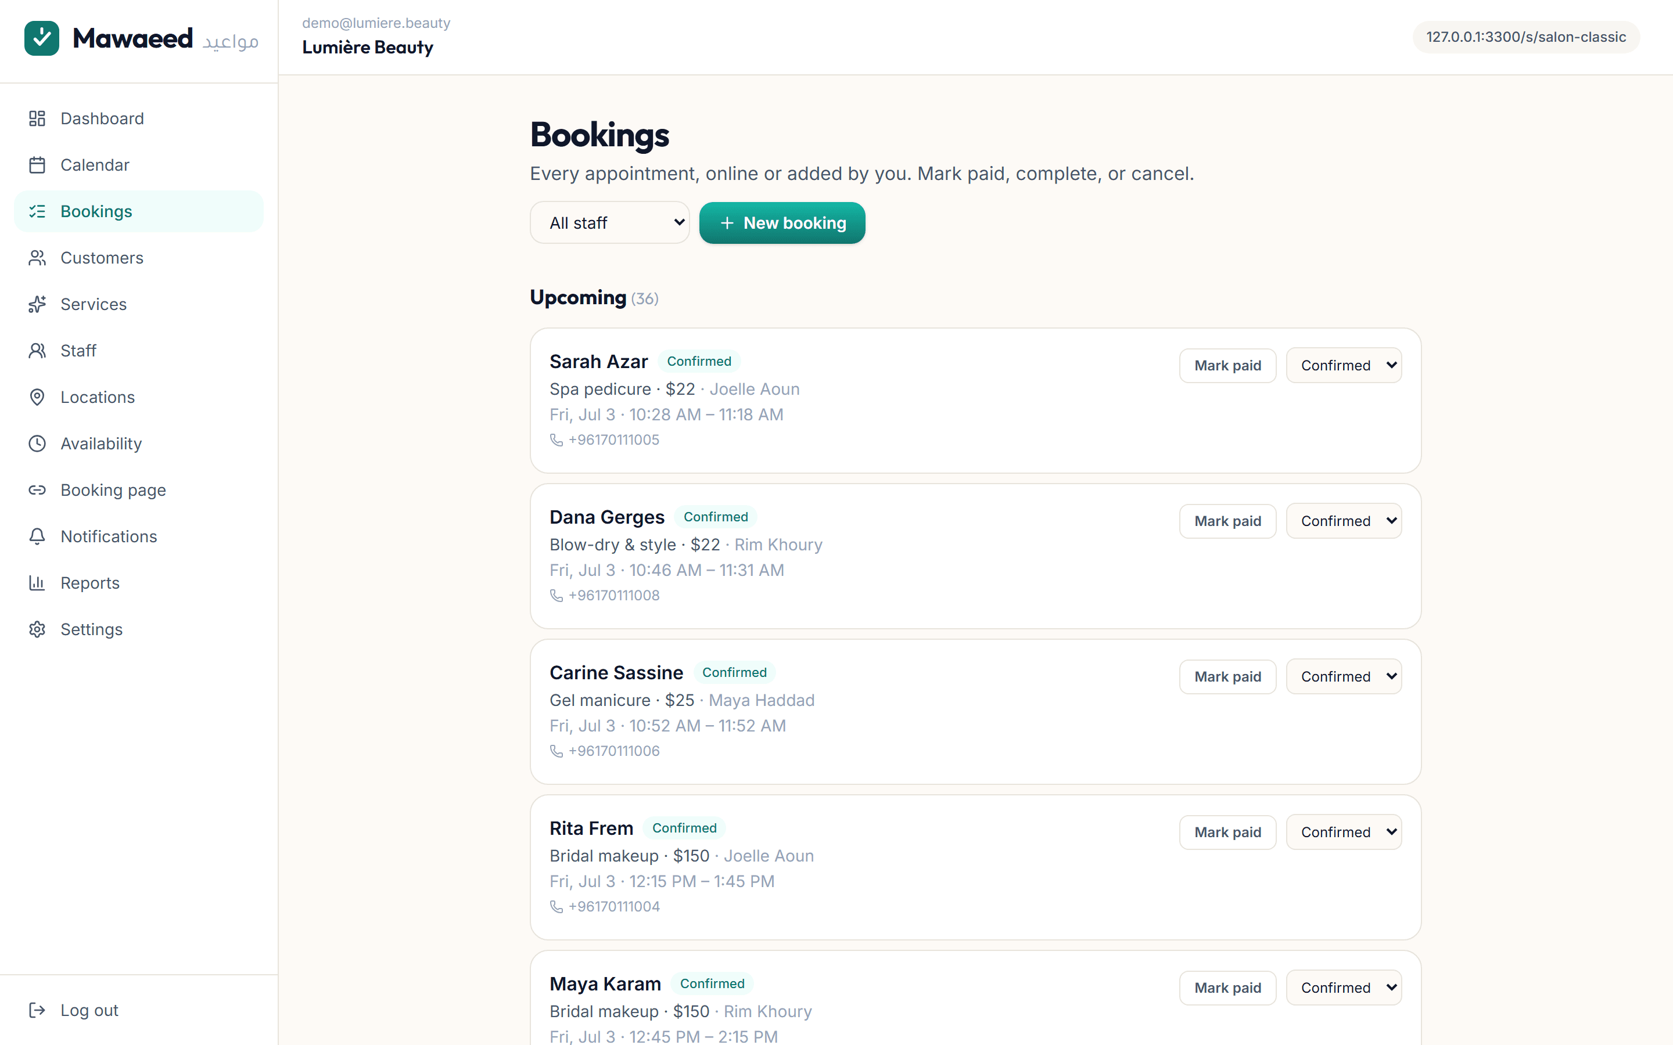Mark Sarah Azar's booking as paid
Image resolution: width=1673 pixels, height=1045 pixels.
tap(1227, 365)
